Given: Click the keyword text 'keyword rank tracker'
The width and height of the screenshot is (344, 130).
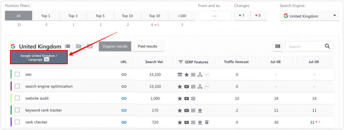Looking at the screenshot, I should pyautogui.click(x=44, y=110).
